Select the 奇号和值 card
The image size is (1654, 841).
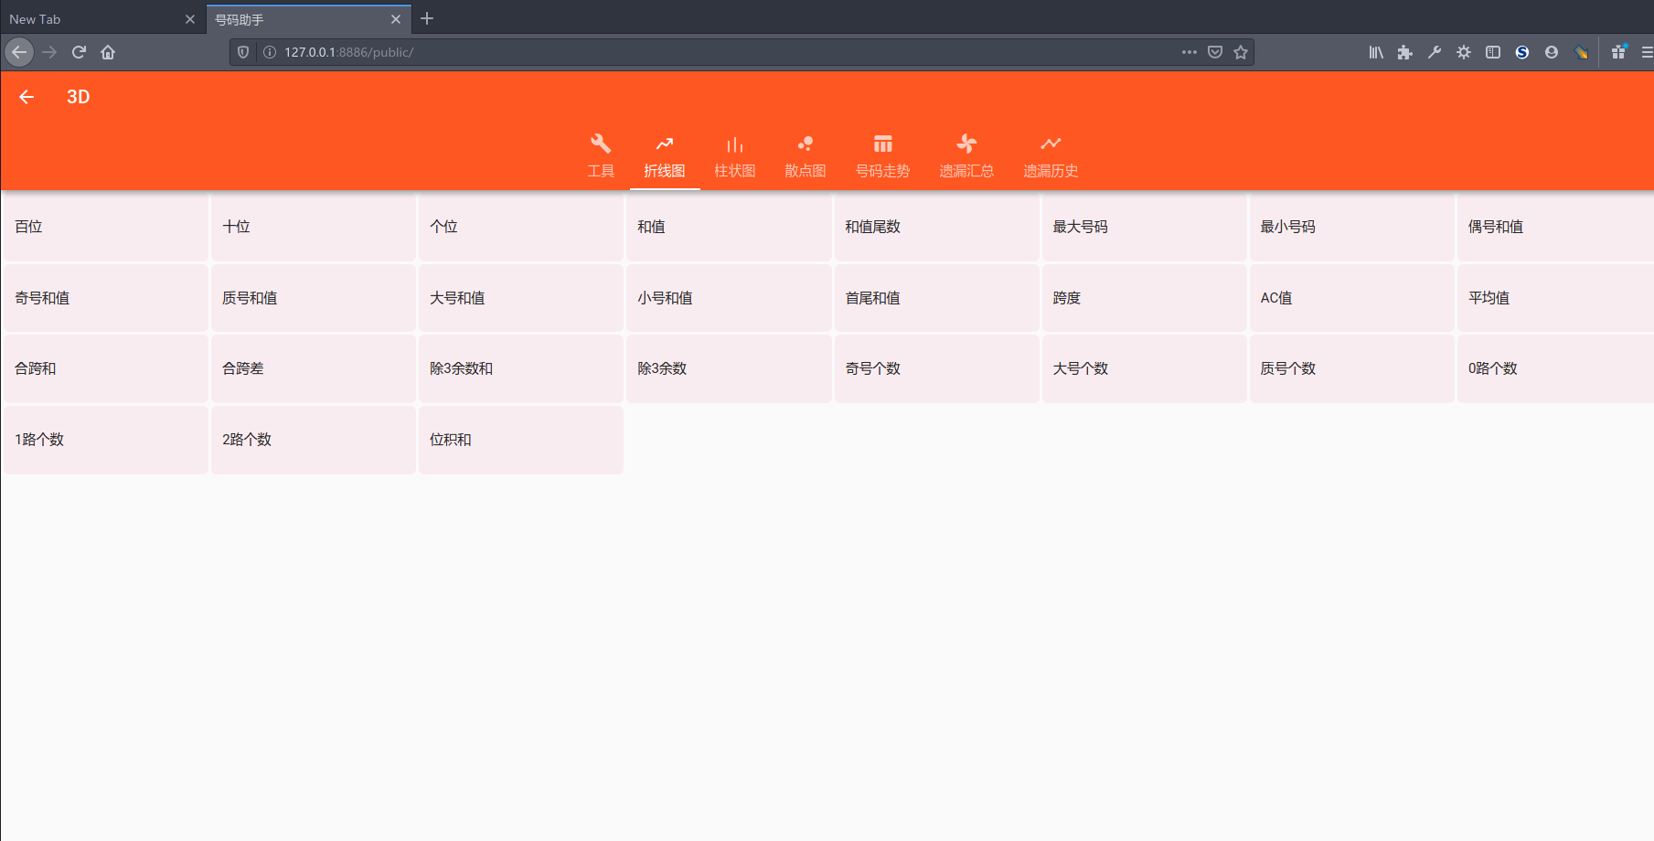point(106,298)
